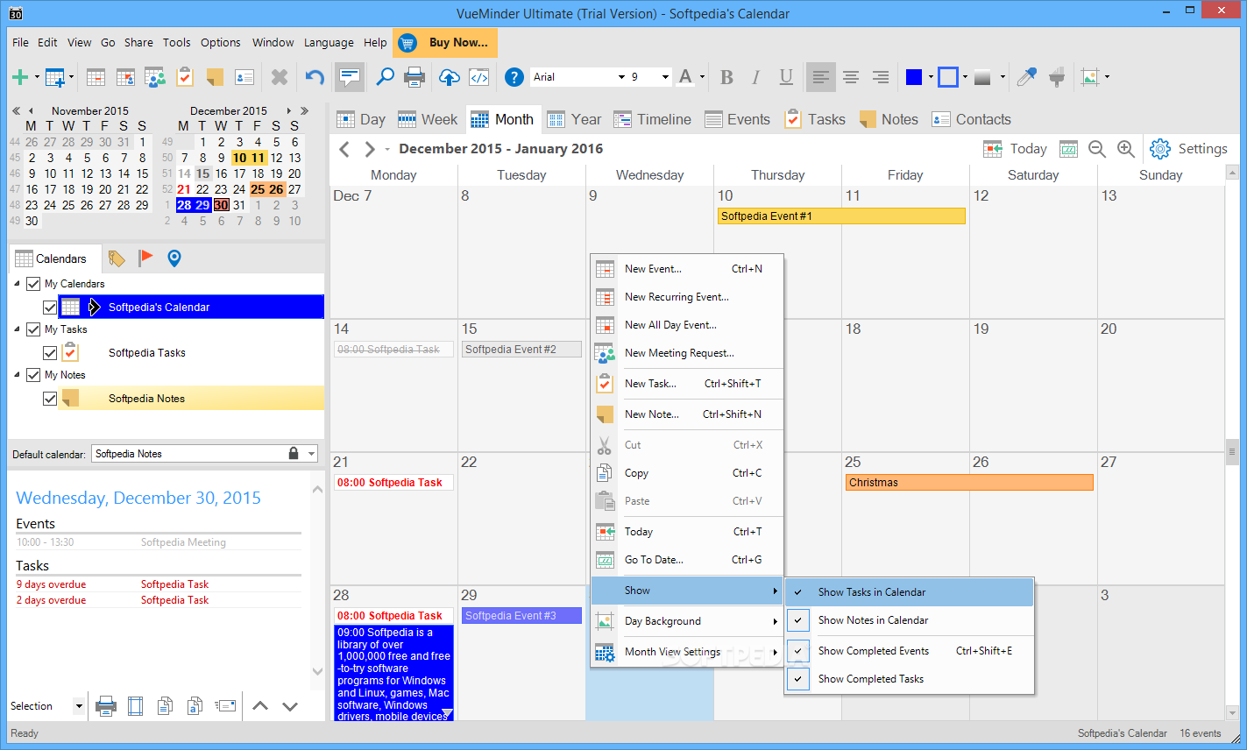Right align text

tap(881, 77)
